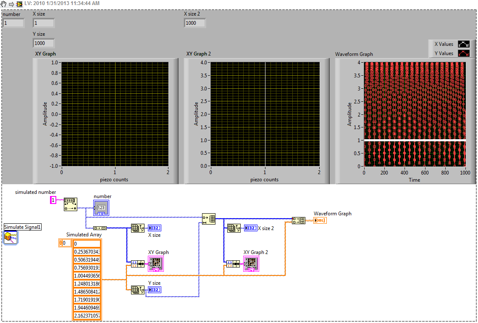
Task: Select the Initialize Array function node
Action: [209, 219]
